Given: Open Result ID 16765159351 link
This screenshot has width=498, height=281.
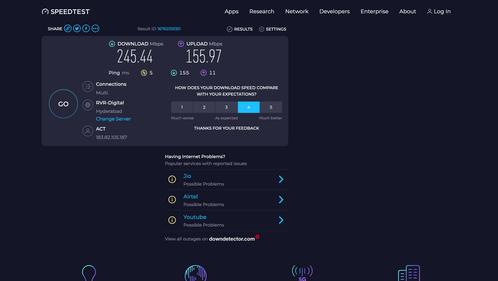Looking at the screenshot, I should click(x=169, y=29).
